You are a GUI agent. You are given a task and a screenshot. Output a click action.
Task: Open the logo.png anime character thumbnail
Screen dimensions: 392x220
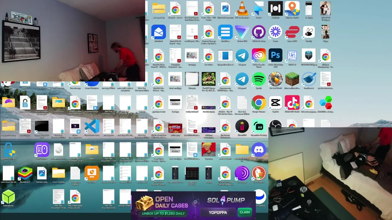(x=209, y=150)
